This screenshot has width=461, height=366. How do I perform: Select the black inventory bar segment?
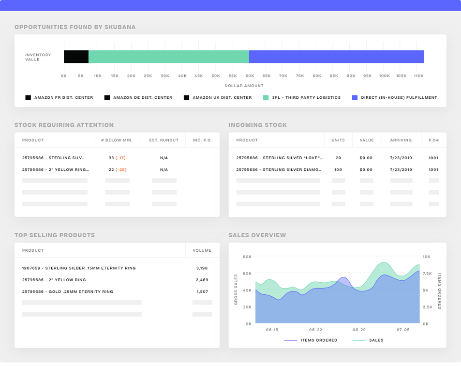click(75, 56)
